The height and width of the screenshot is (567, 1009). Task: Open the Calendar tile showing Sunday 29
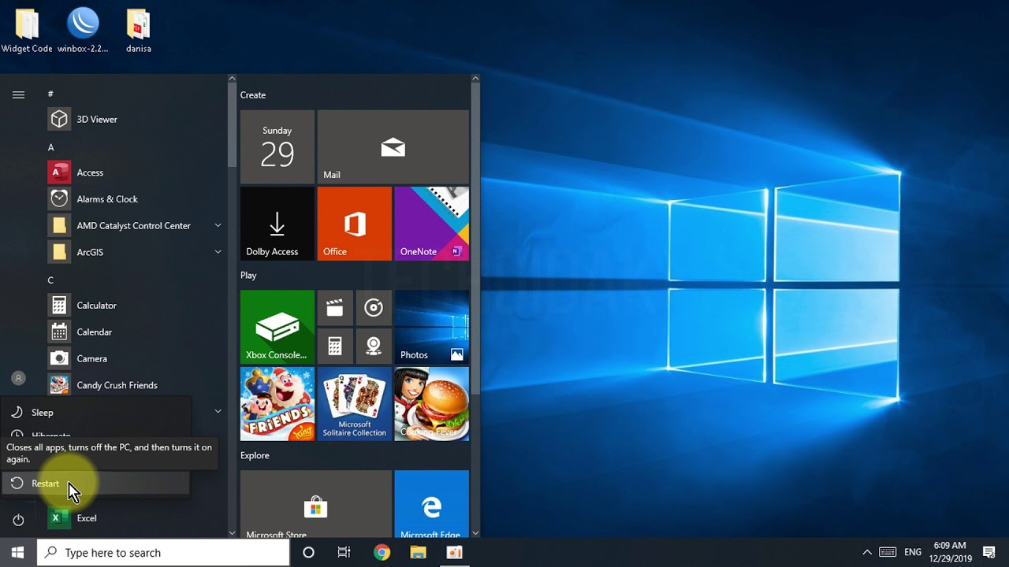[x=277, y=147]
